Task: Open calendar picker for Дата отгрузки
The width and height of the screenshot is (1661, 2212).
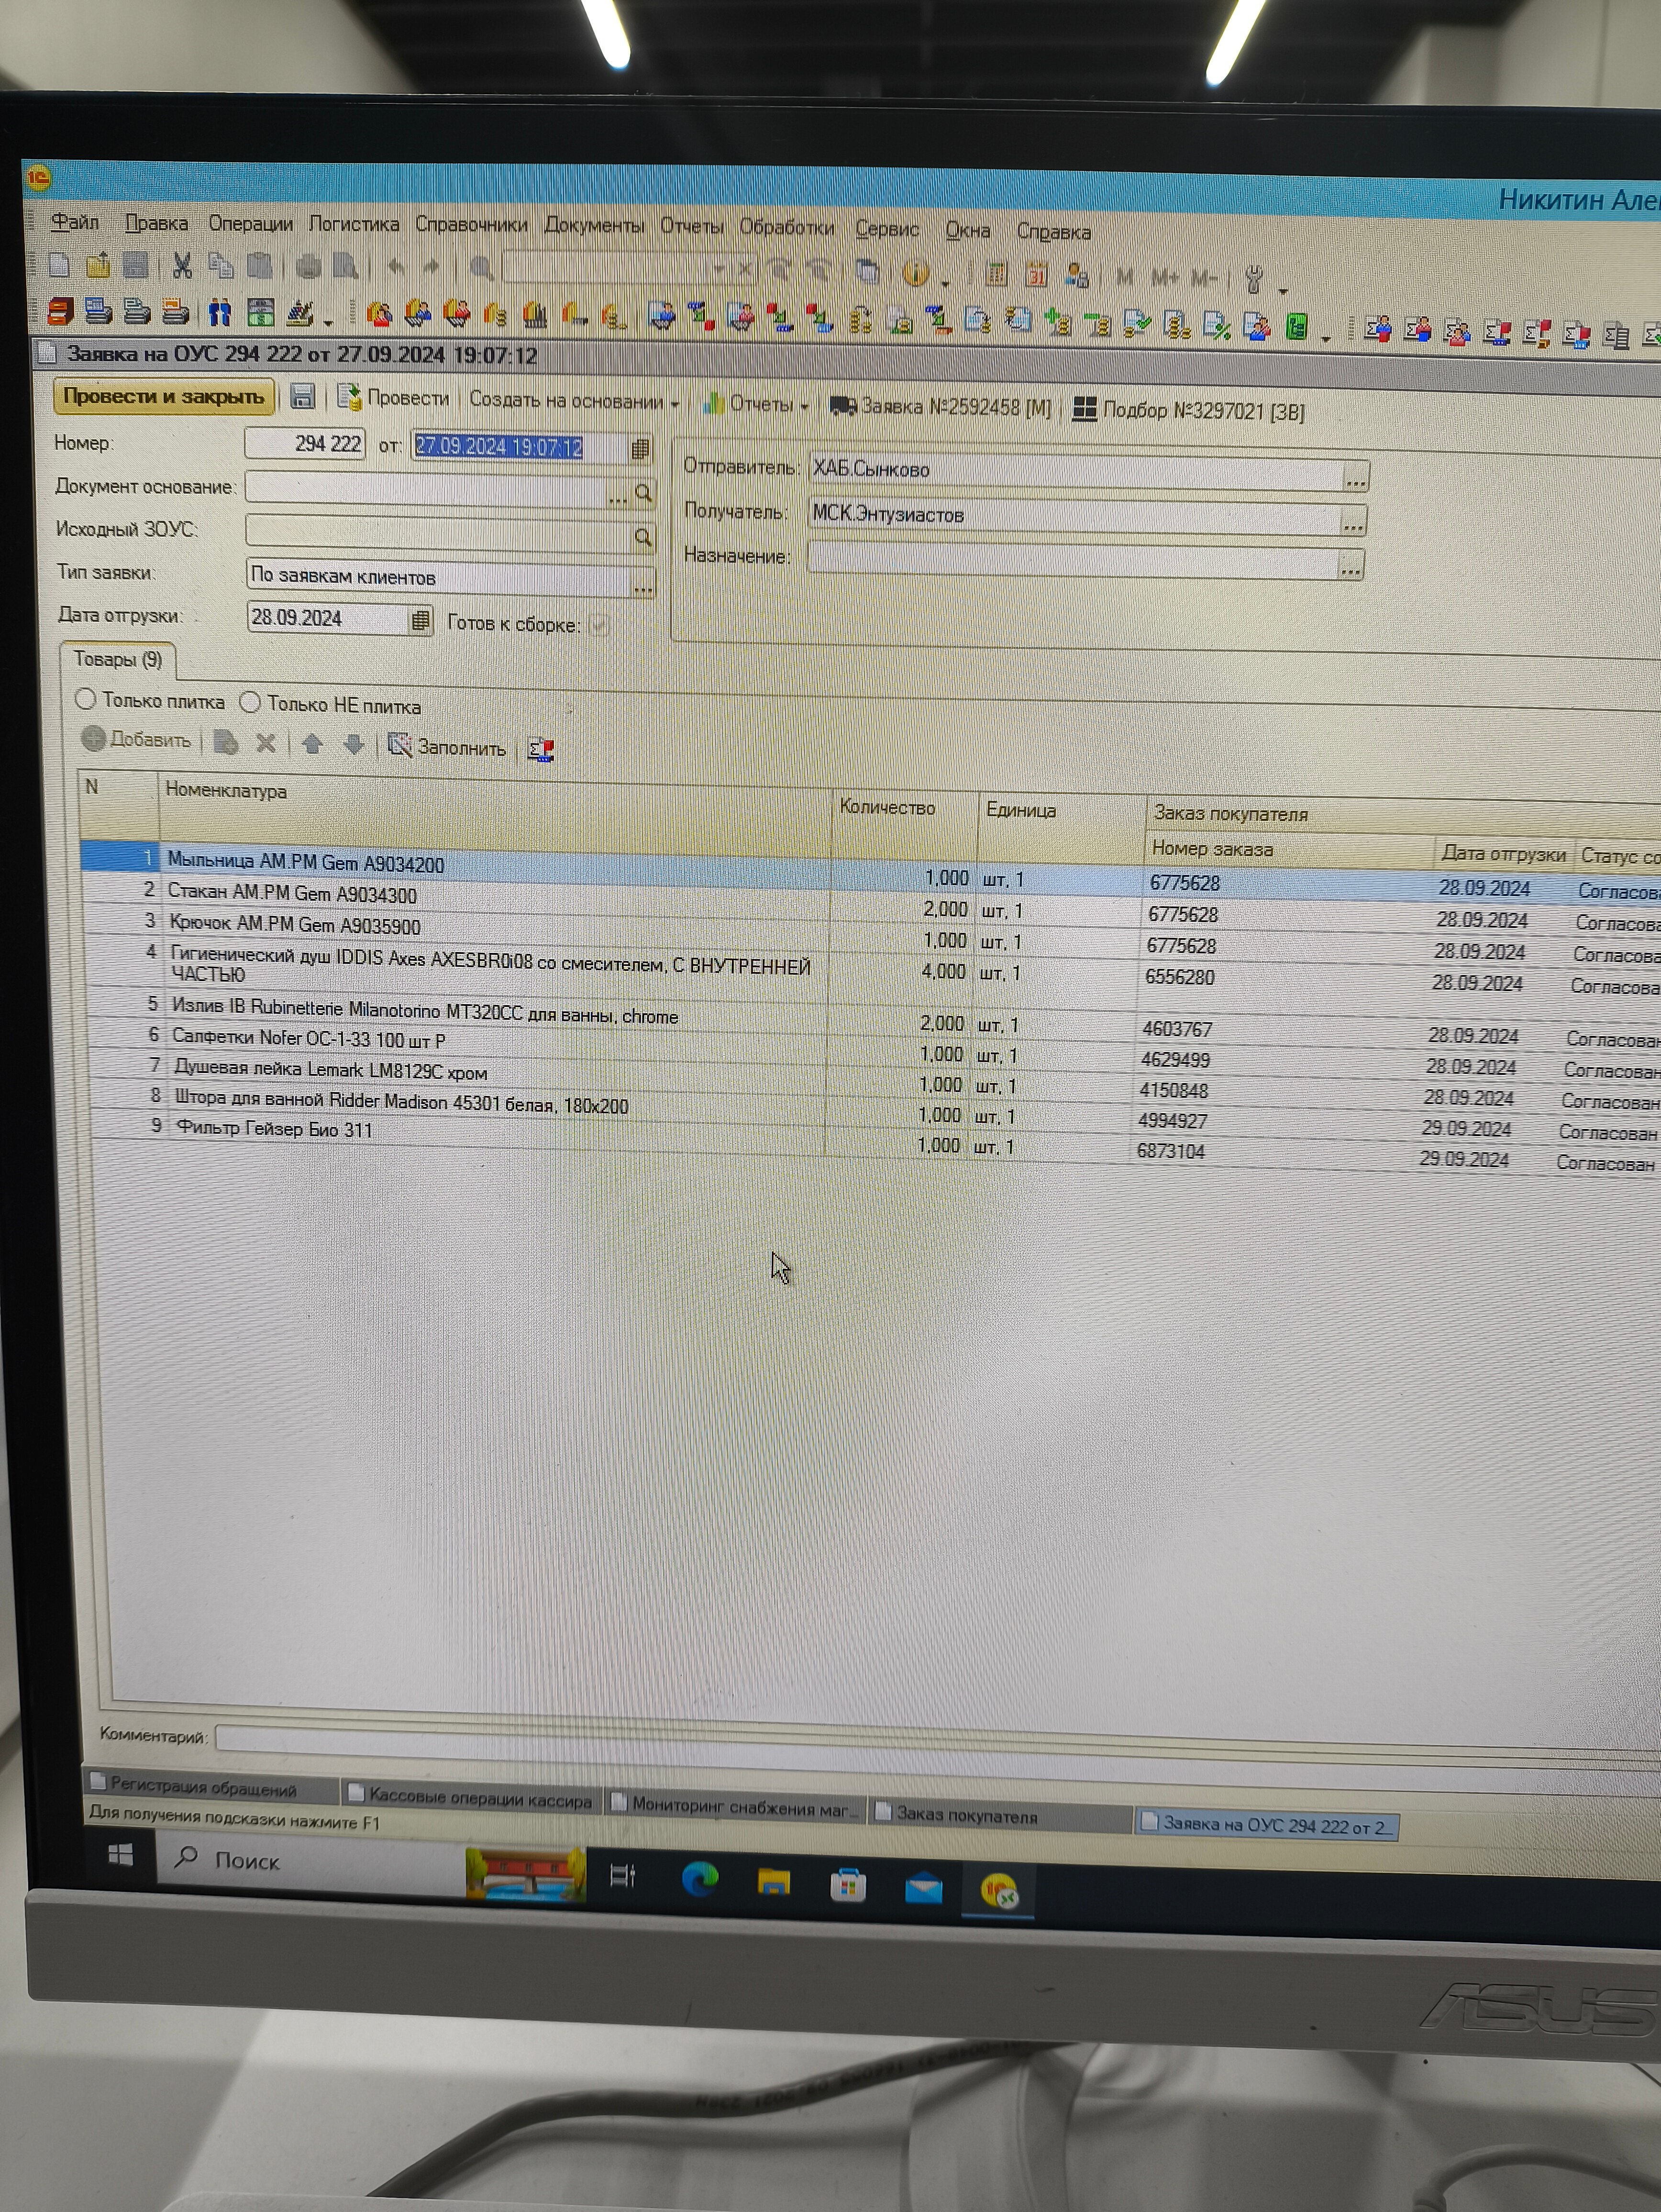Action: (420, 621)
